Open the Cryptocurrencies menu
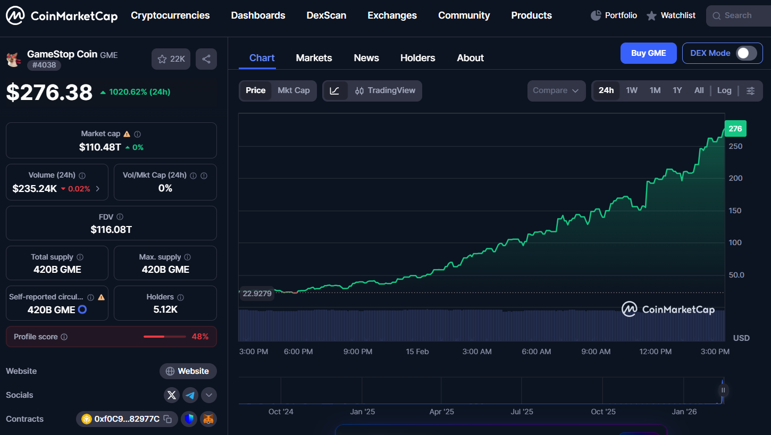 170,16
